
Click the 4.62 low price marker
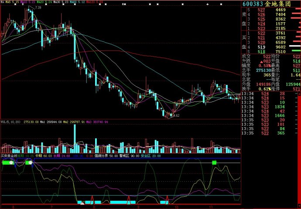click(176, 116)
